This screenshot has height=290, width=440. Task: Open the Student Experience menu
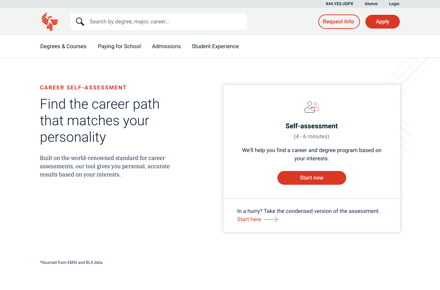tap(215, 46)
